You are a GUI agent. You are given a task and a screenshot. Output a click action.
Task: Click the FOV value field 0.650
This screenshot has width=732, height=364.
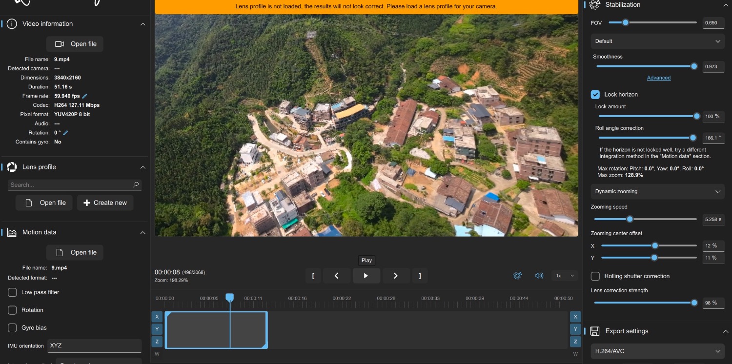pos(713,23)
